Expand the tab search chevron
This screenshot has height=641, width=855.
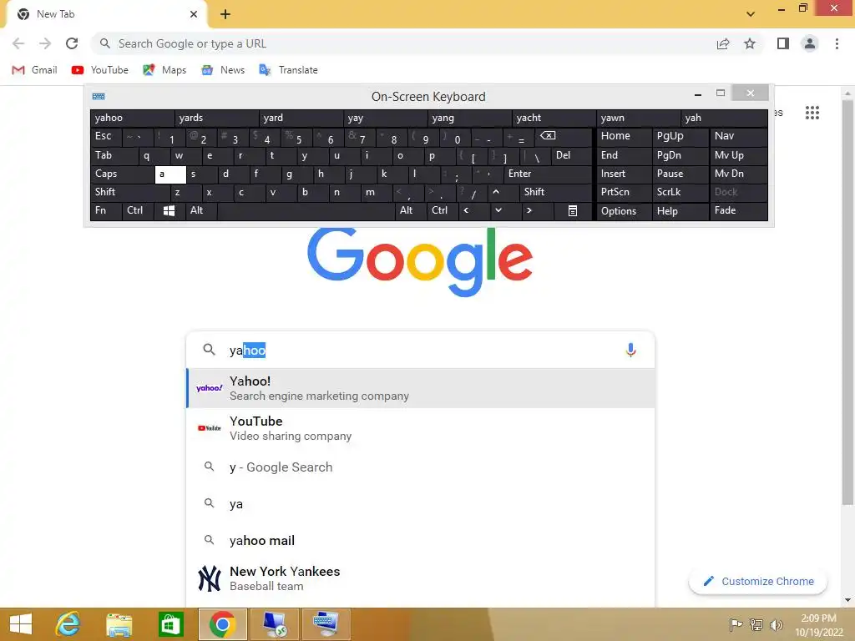(x=751, y=14)
